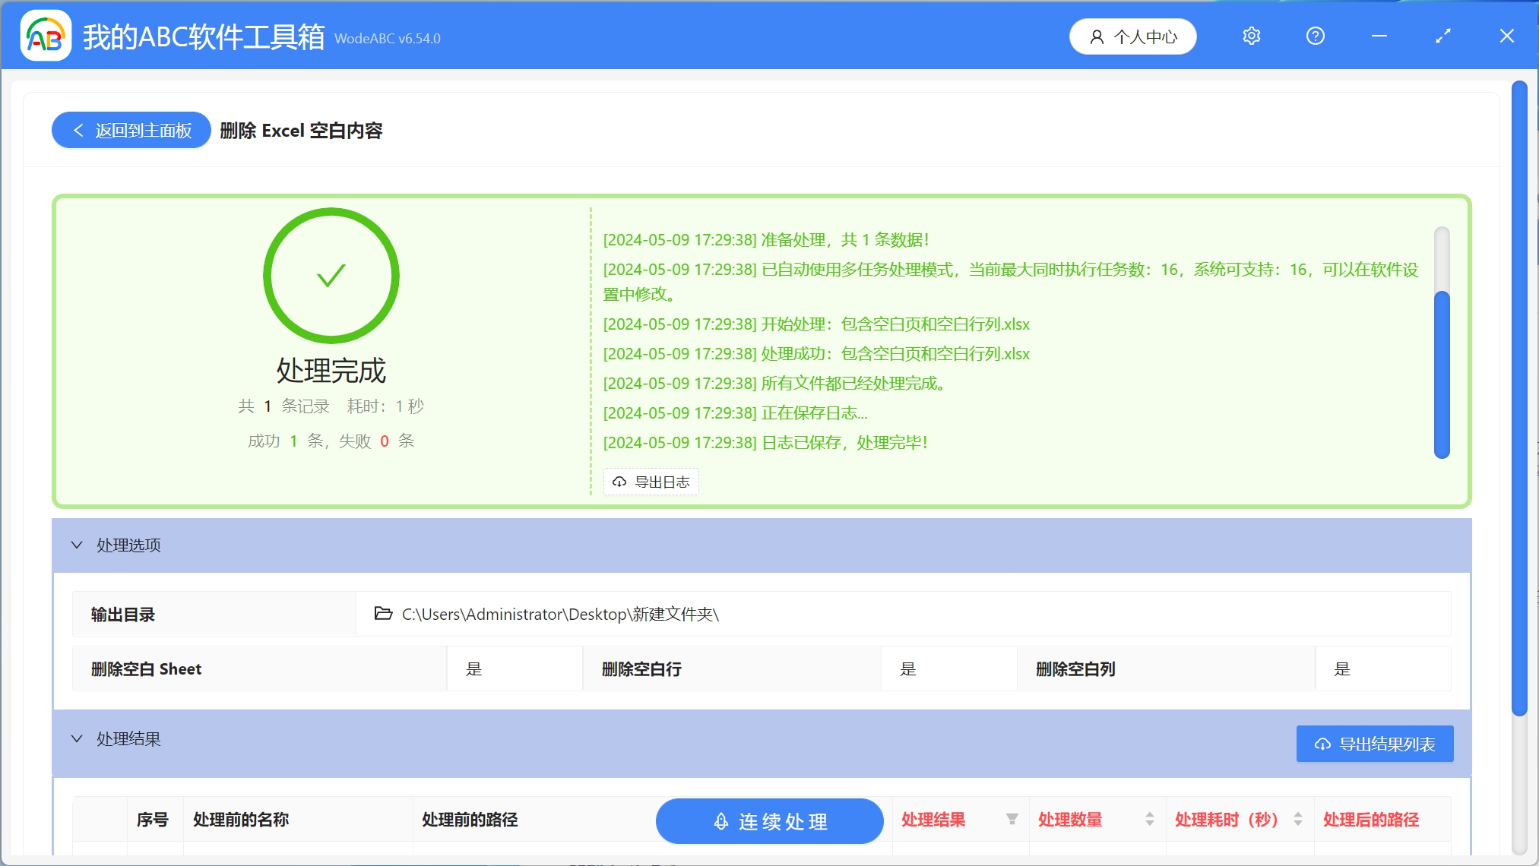Open the help question mark icon

pyautogui.click(x=1316, y=36)
